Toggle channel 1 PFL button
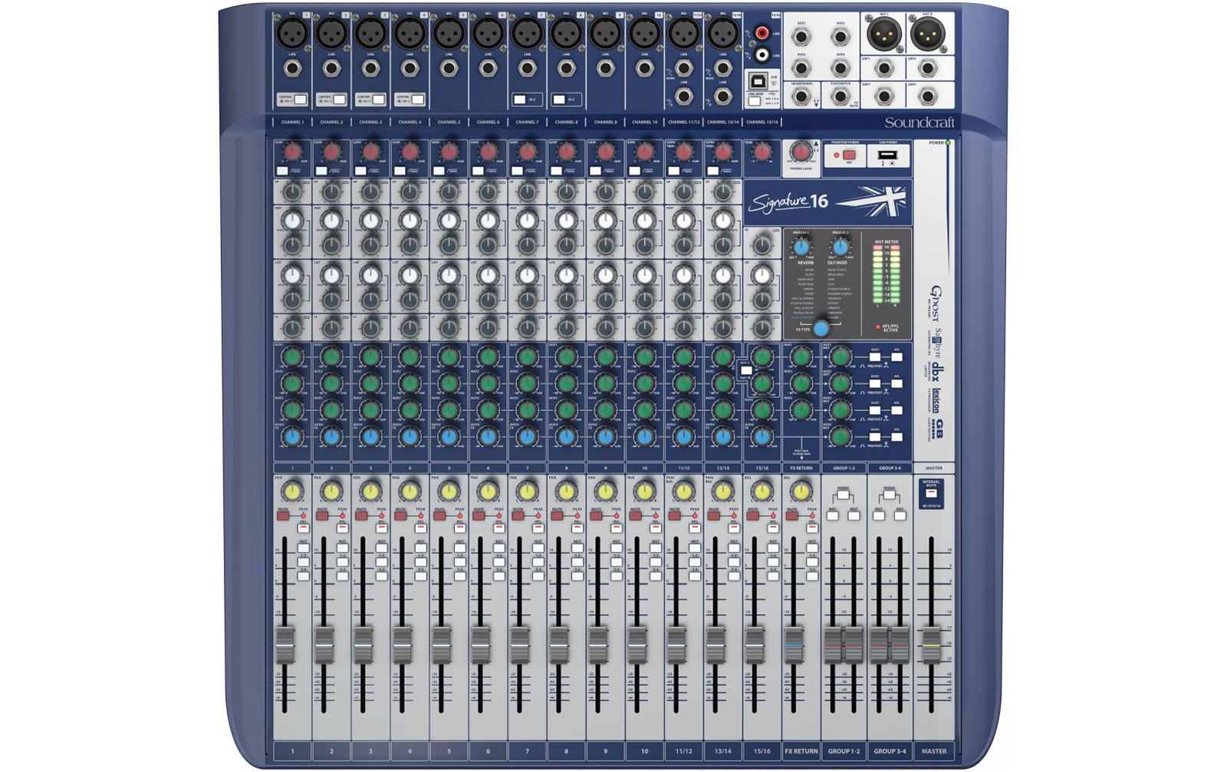Image resolution: width=1227 pixels, height=772 pixels. [x=304, y=528]
